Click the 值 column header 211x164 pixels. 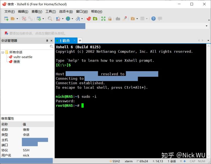[x=38, y=124]
